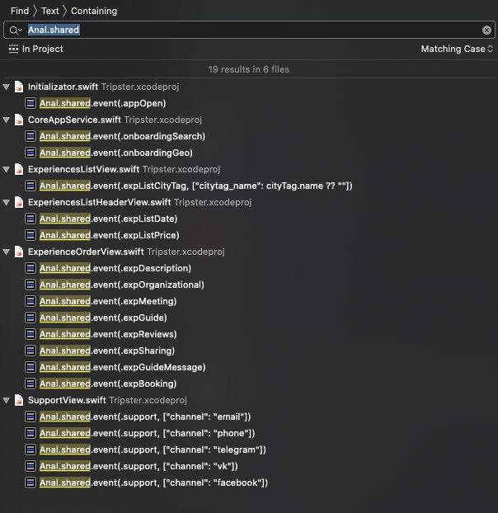Click the text result icon for .appOpen
The image size is (498, 513).
tap(31, 103)
